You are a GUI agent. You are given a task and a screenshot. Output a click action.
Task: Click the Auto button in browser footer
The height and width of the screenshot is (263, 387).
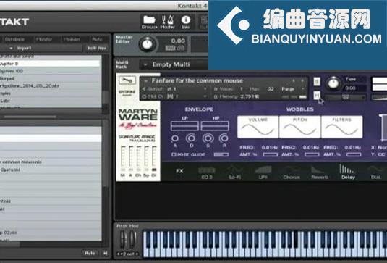[x=90, y=253]
